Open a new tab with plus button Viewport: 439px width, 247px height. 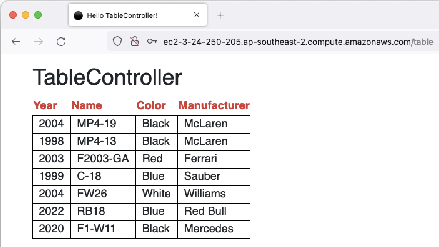220,15
